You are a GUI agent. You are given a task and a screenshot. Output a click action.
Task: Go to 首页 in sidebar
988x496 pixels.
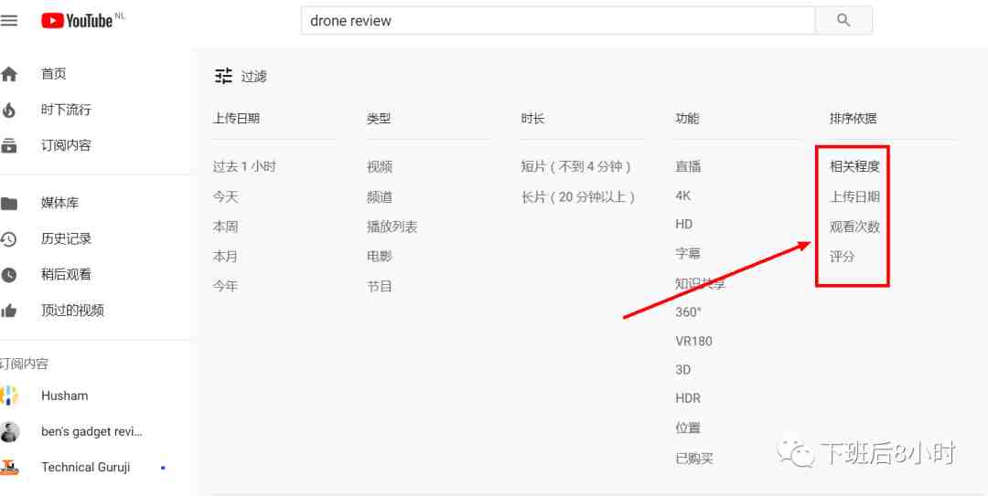point(54,74)
